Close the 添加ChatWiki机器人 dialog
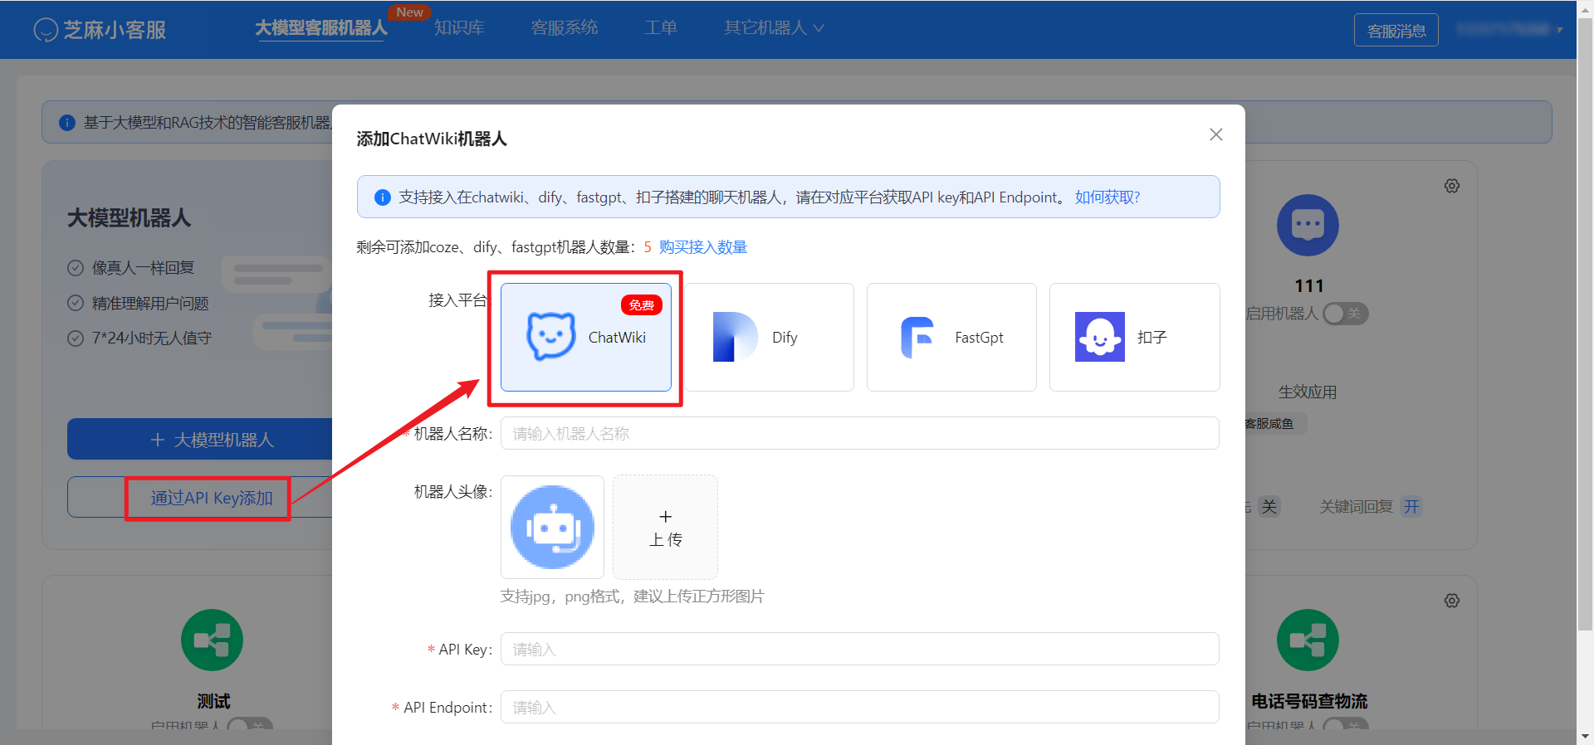The image size is (1594, 745). pyautogui.click(x=1216, y=134)
